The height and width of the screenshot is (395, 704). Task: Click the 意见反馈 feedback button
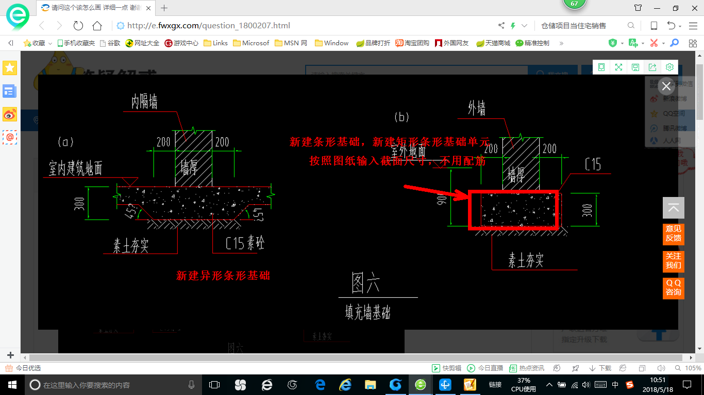[x=674, y=234]
